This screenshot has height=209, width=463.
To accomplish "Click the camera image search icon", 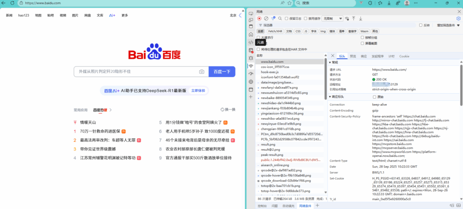I will coord(202,72).
